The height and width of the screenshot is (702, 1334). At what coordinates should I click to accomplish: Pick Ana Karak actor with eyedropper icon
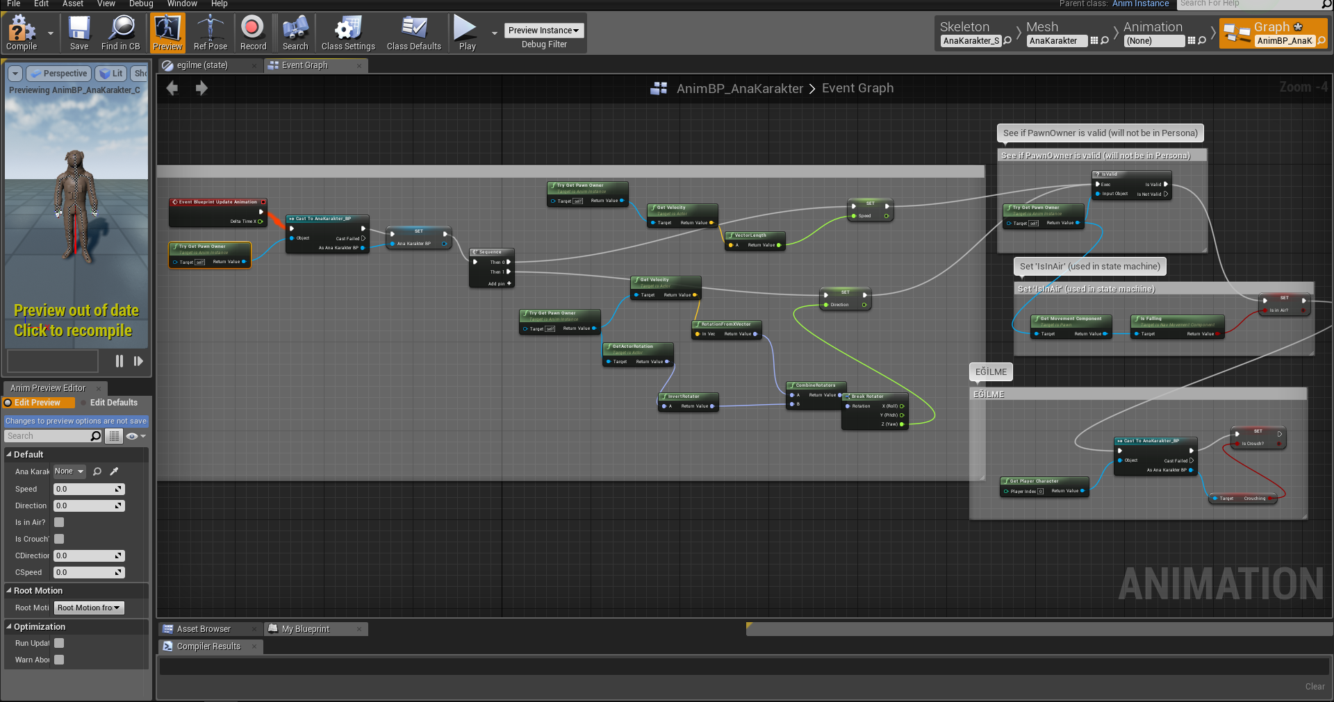pyautogui.click(x=114, y=471)
